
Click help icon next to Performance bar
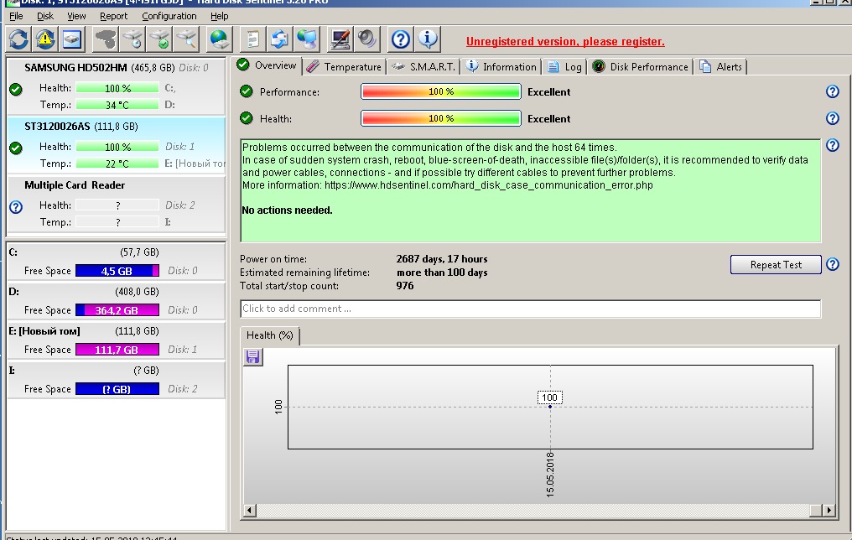832,92
